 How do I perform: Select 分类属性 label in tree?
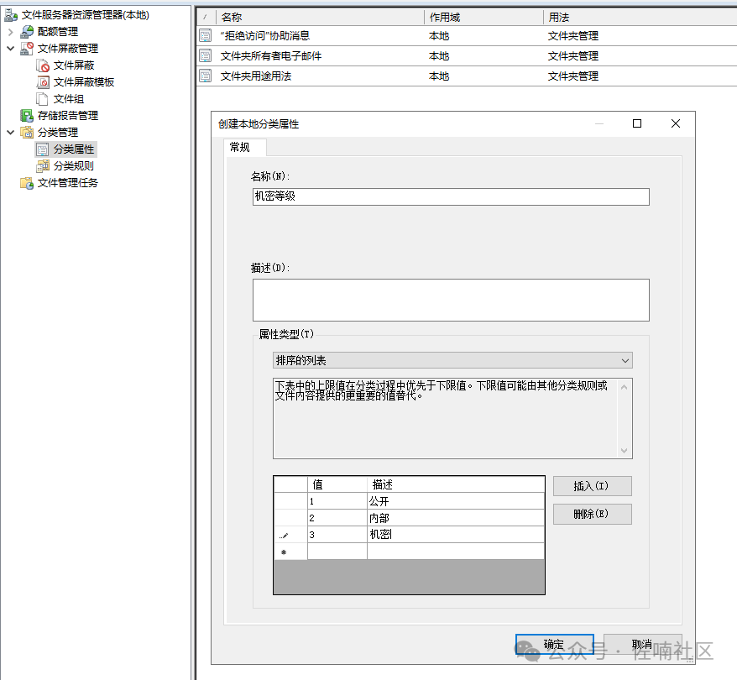coord(73,149)
